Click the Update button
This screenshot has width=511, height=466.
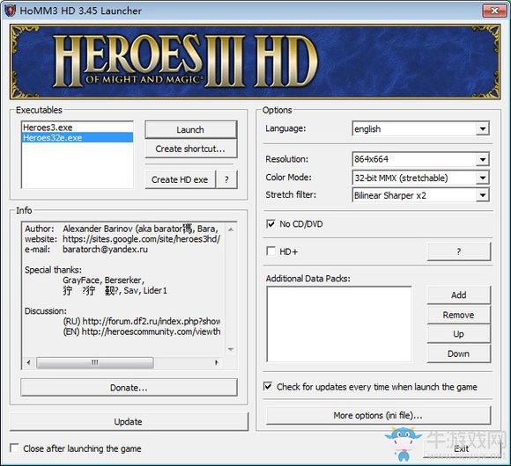129,422
